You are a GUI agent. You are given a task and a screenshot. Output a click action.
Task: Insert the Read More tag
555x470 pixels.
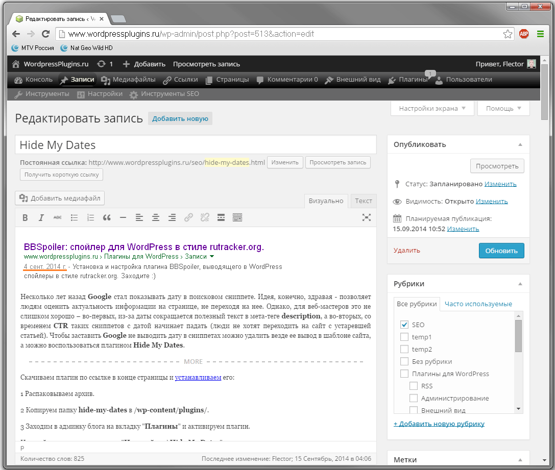click(x=221, y=217)
